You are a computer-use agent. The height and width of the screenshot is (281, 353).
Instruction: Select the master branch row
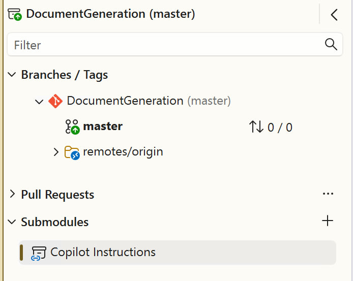178,127
